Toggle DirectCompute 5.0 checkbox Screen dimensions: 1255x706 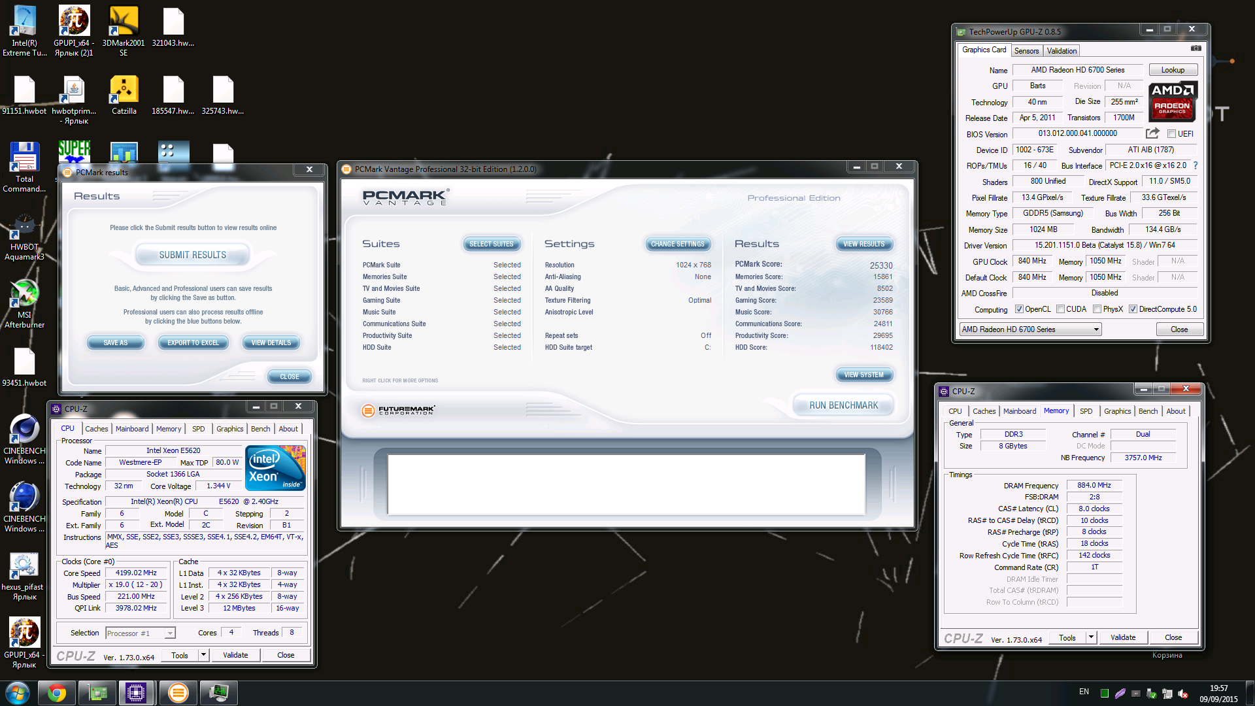1133,309
